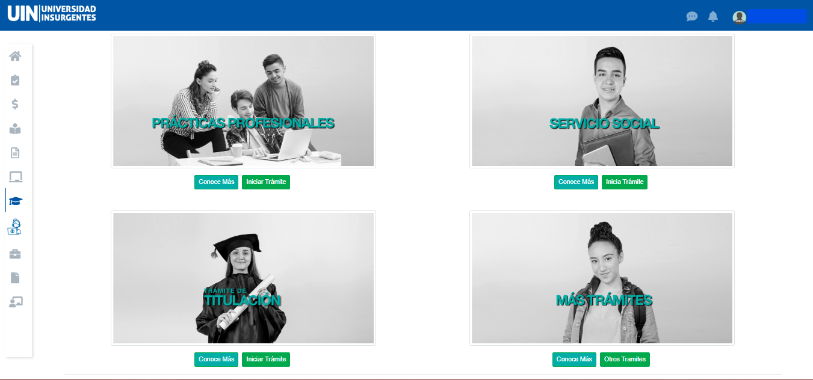
Task: Click the Más Trámites banner image
Action: pyautogui.click(x=602, y=278)
